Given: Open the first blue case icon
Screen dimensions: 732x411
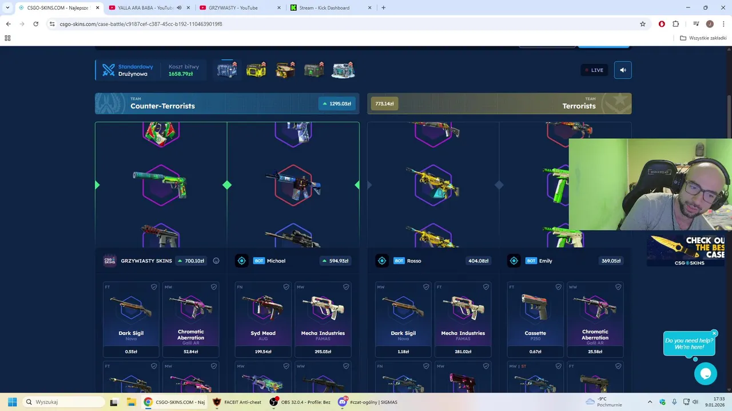Looking at the screenshot, I should click(227, 70).
